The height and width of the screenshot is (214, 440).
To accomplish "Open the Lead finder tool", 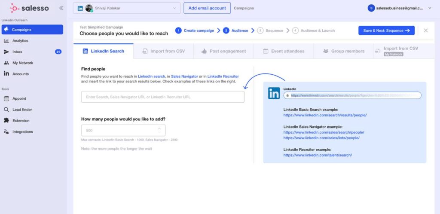I will 22,110.
